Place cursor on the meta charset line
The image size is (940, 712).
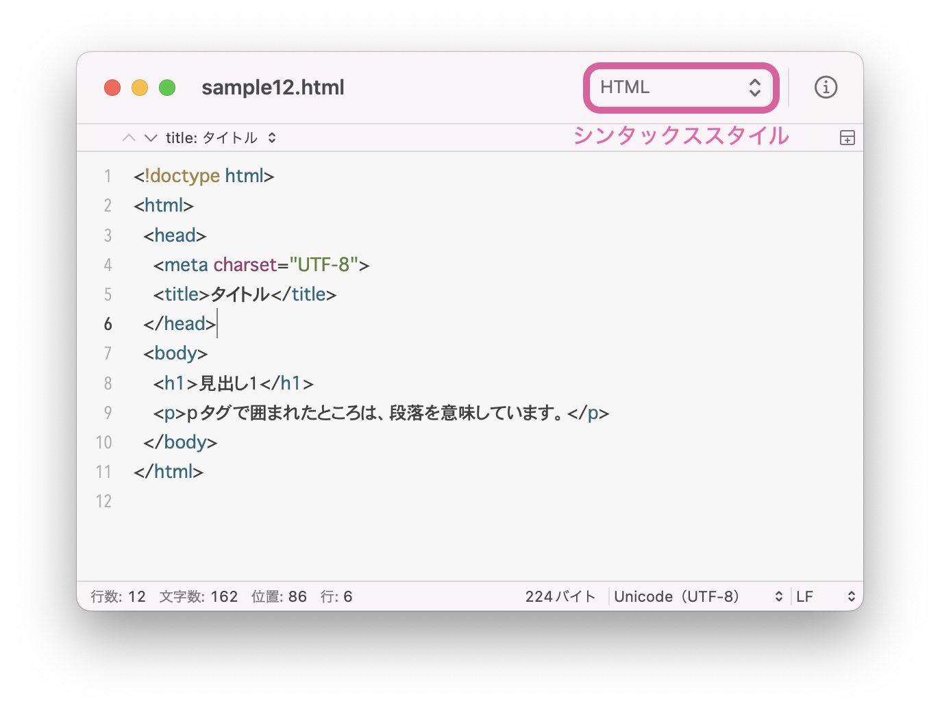(261, 265)
